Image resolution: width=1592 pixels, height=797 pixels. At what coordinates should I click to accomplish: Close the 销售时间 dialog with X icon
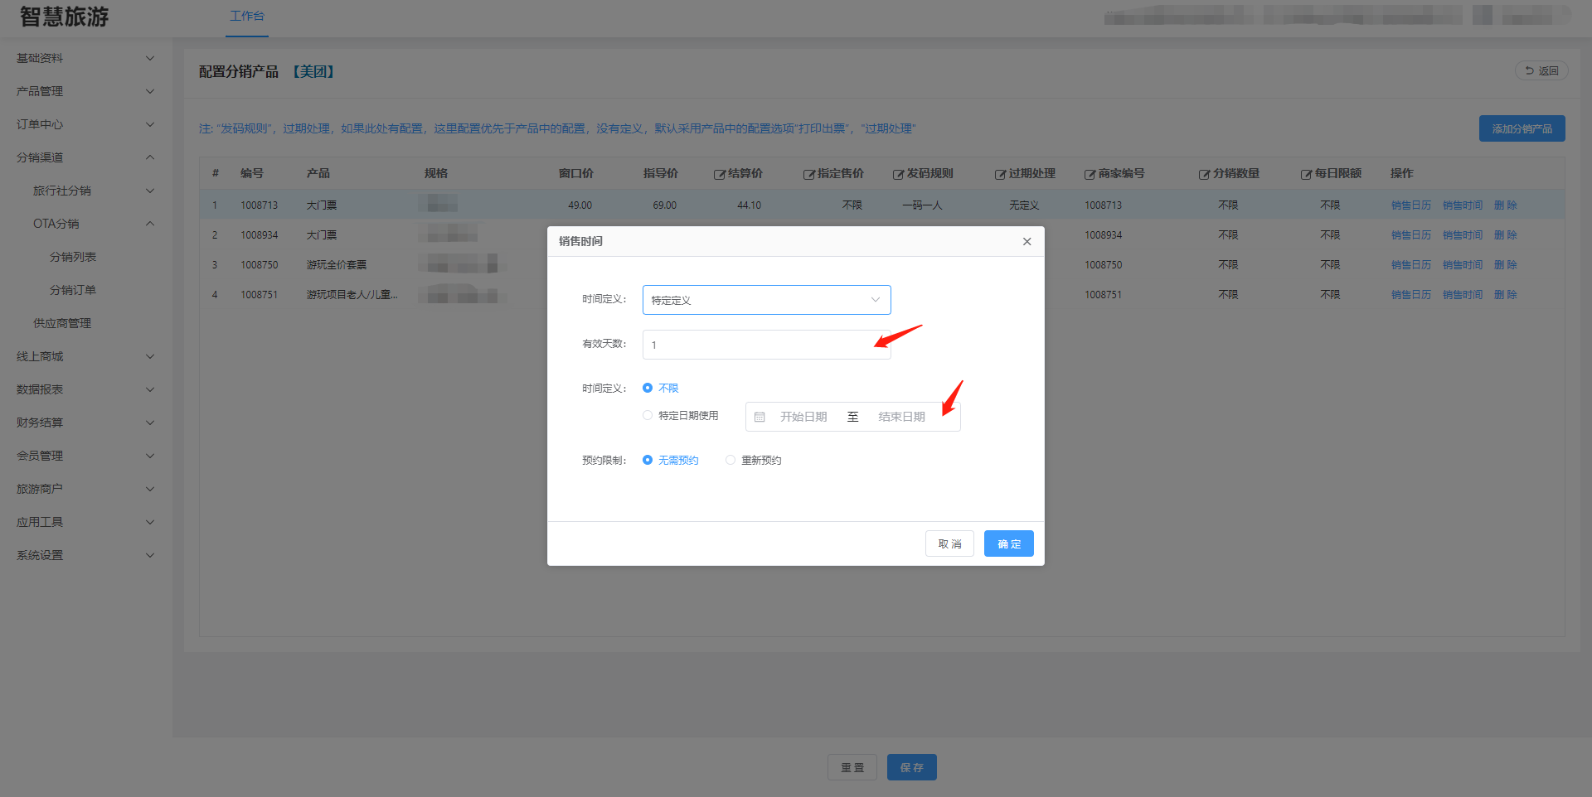(x=1027, y=242)
